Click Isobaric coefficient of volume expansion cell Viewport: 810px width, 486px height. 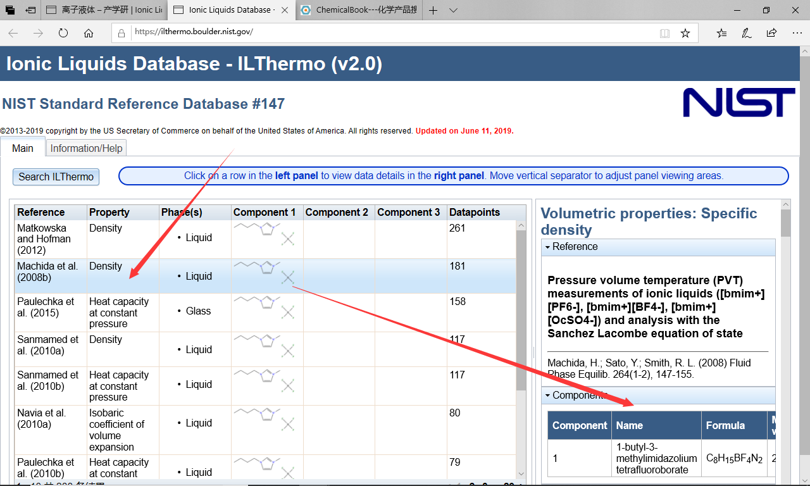[x=123, y=430]
